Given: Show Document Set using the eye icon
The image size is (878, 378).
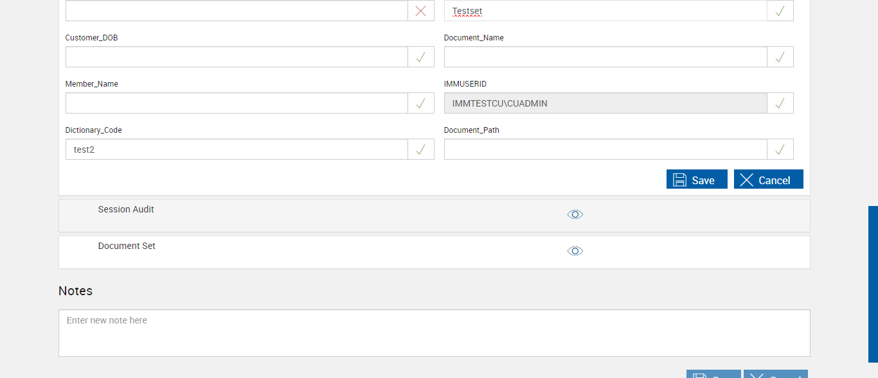Looking at the screenshot, I should tap(575, 251).
